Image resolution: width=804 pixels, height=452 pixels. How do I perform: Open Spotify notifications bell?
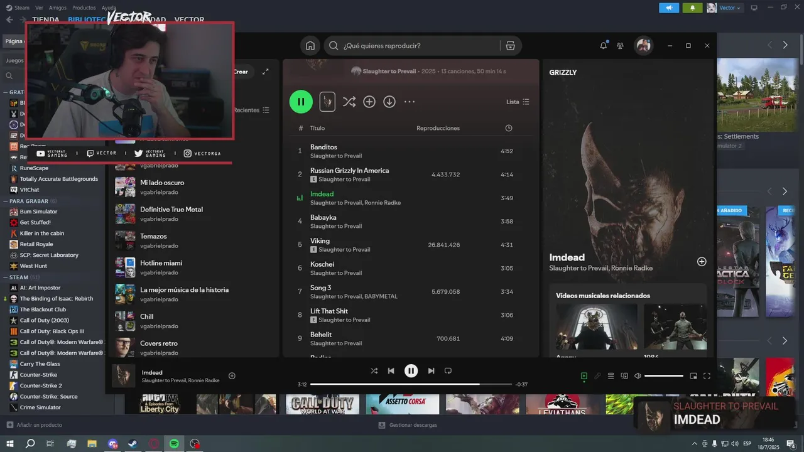click(x=604, y=46)
